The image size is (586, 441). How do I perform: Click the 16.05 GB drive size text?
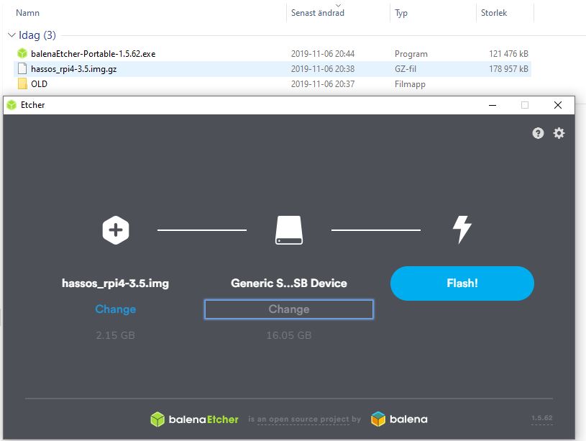tap(289, 335)
